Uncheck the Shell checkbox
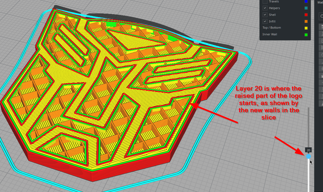 pyautogui.click(x=265, y=15)
